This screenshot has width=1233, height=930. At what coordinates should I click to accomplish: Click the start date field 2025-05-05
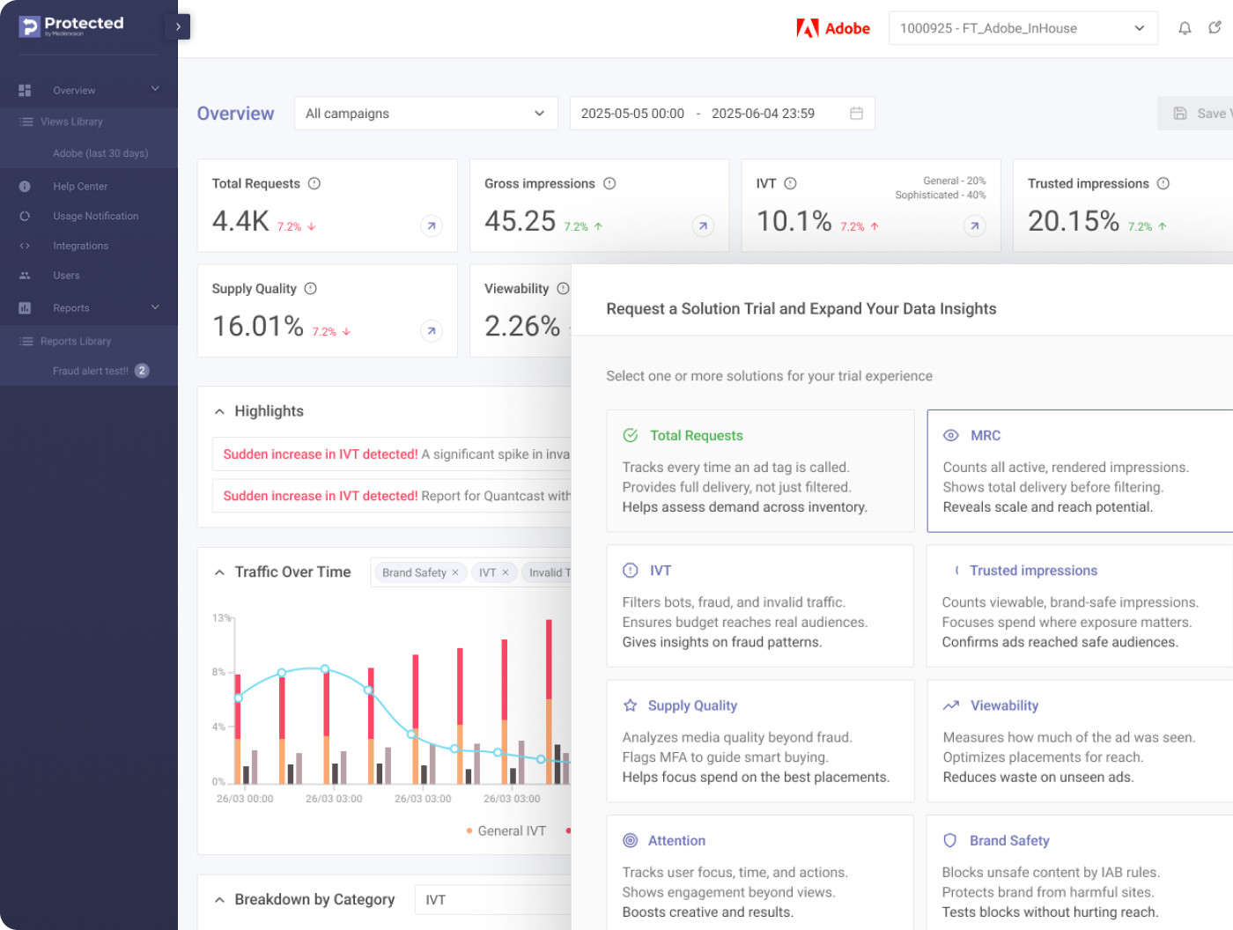tap(632, 114)
